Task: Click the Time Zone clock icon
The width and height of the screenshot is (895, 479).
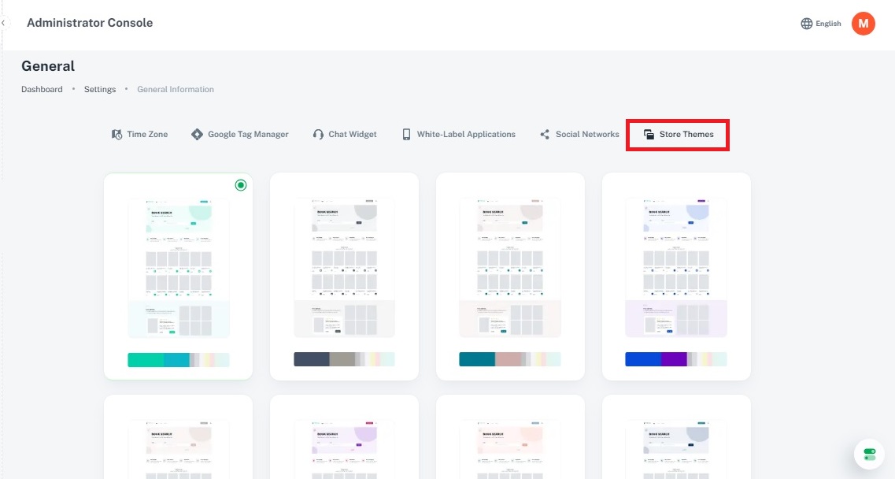Action: point(116,135)
